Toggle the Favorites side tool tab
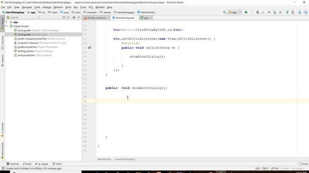Screen dimensions: 309x173 (2, 130)
